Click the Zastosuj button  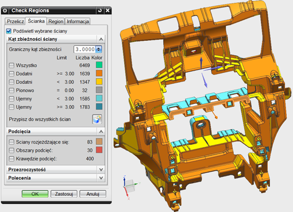[64, 194]
